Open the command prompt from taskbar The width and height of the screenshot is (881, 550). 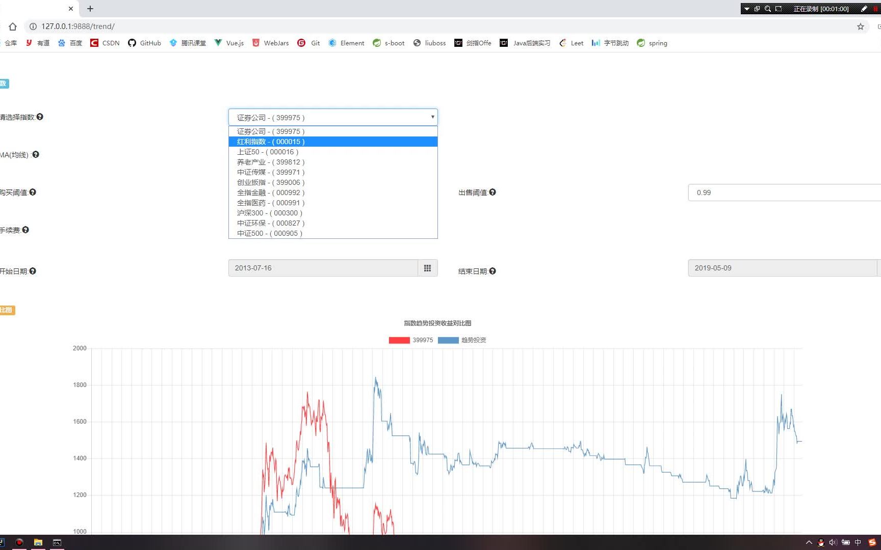57,542
